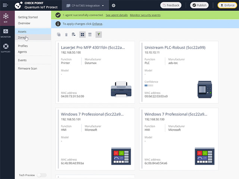Click the delete trash toolbar icon
The image size is (239, 179).
click(66, 35)
